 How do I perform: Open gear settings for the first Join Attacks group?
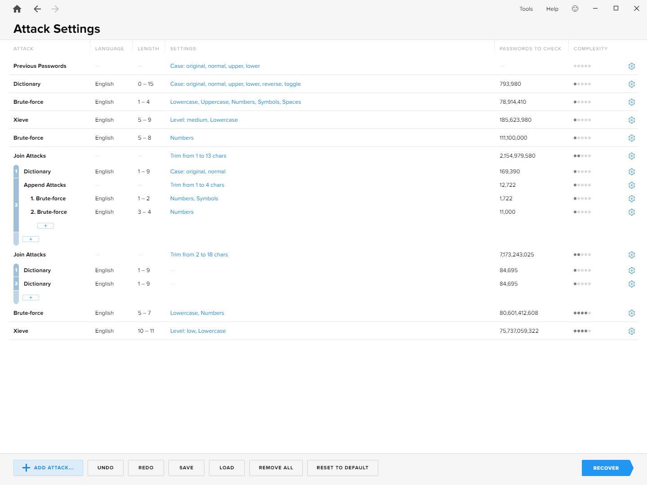632,156
